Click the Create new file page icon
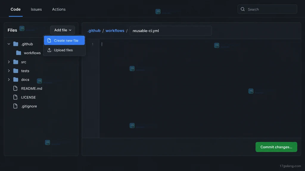The image size is (305, 171). [49, 40]
